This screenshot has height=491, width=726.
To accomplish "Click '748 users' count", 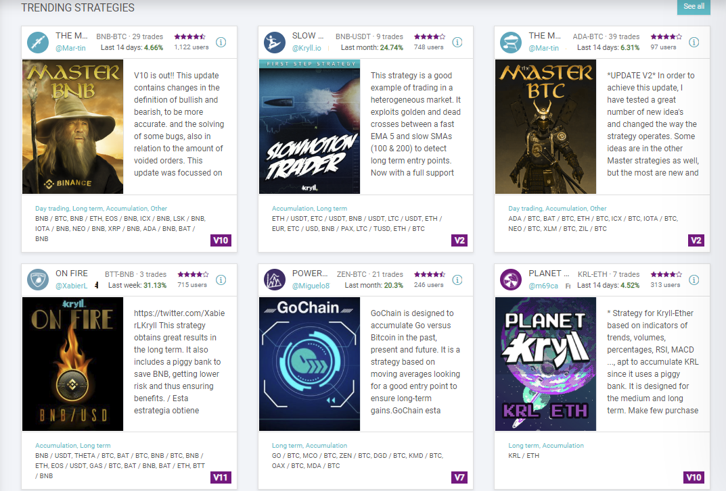I will point(428,47).
